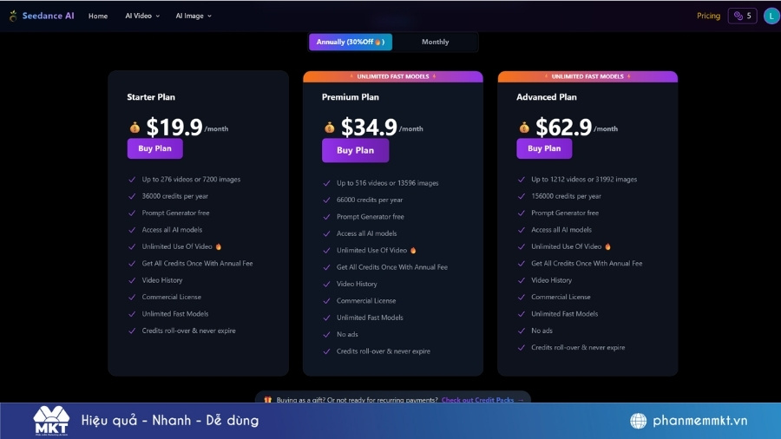This screenshot has width=781, height=439.
Task: Select Annually 30% Off billing
Action: pyautogui.click(x=351, y=42)
